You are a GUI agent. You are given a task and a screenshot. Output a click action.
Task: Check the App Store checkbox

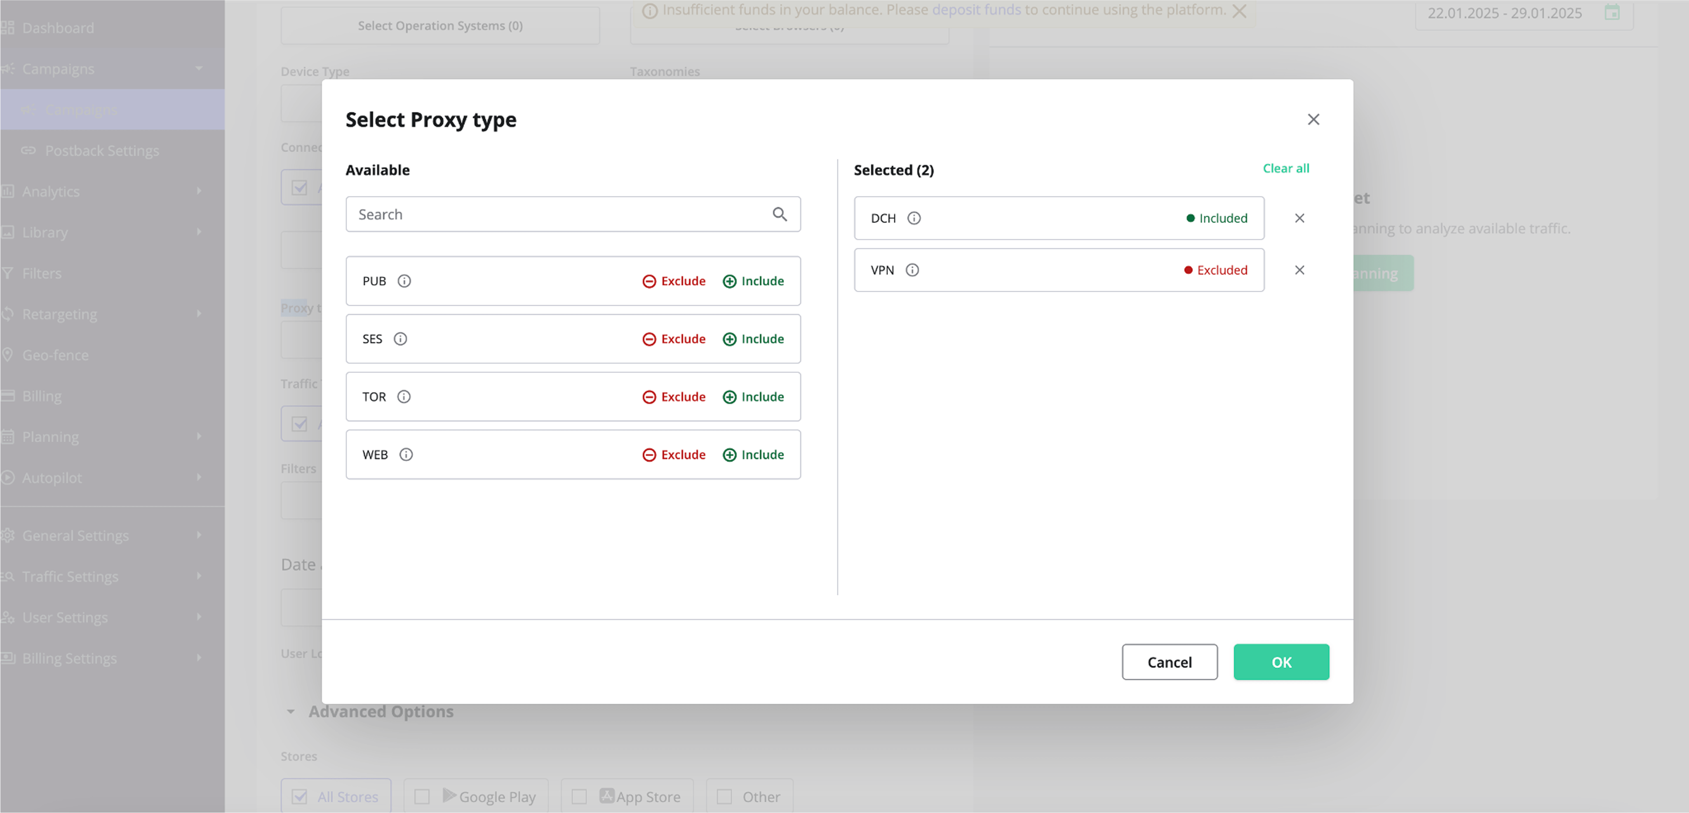[580, 797]
